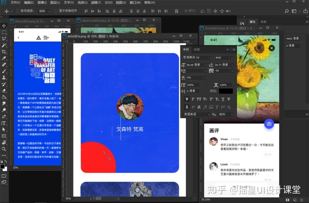Select the Lasso tool
Image resolution: width=309 pixels, height=203 pixels.
(x=4, y=39)
